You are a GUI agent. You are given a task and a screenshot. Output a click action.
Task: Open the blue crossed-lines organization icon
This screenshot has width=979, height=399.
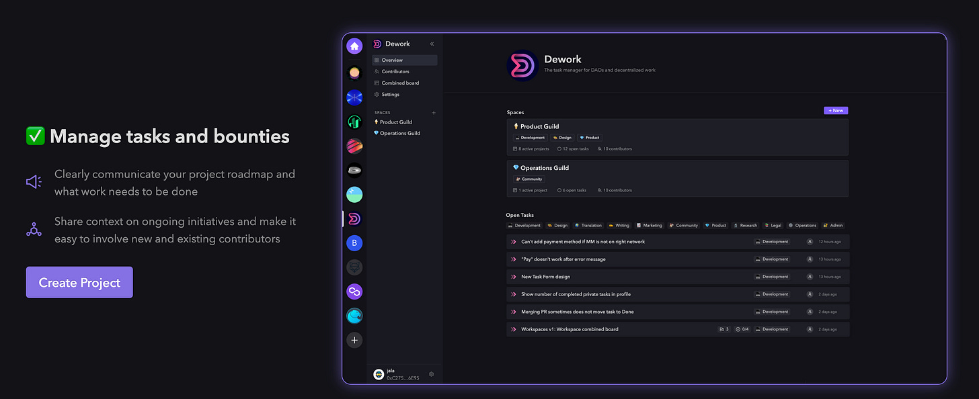(354, 97)
